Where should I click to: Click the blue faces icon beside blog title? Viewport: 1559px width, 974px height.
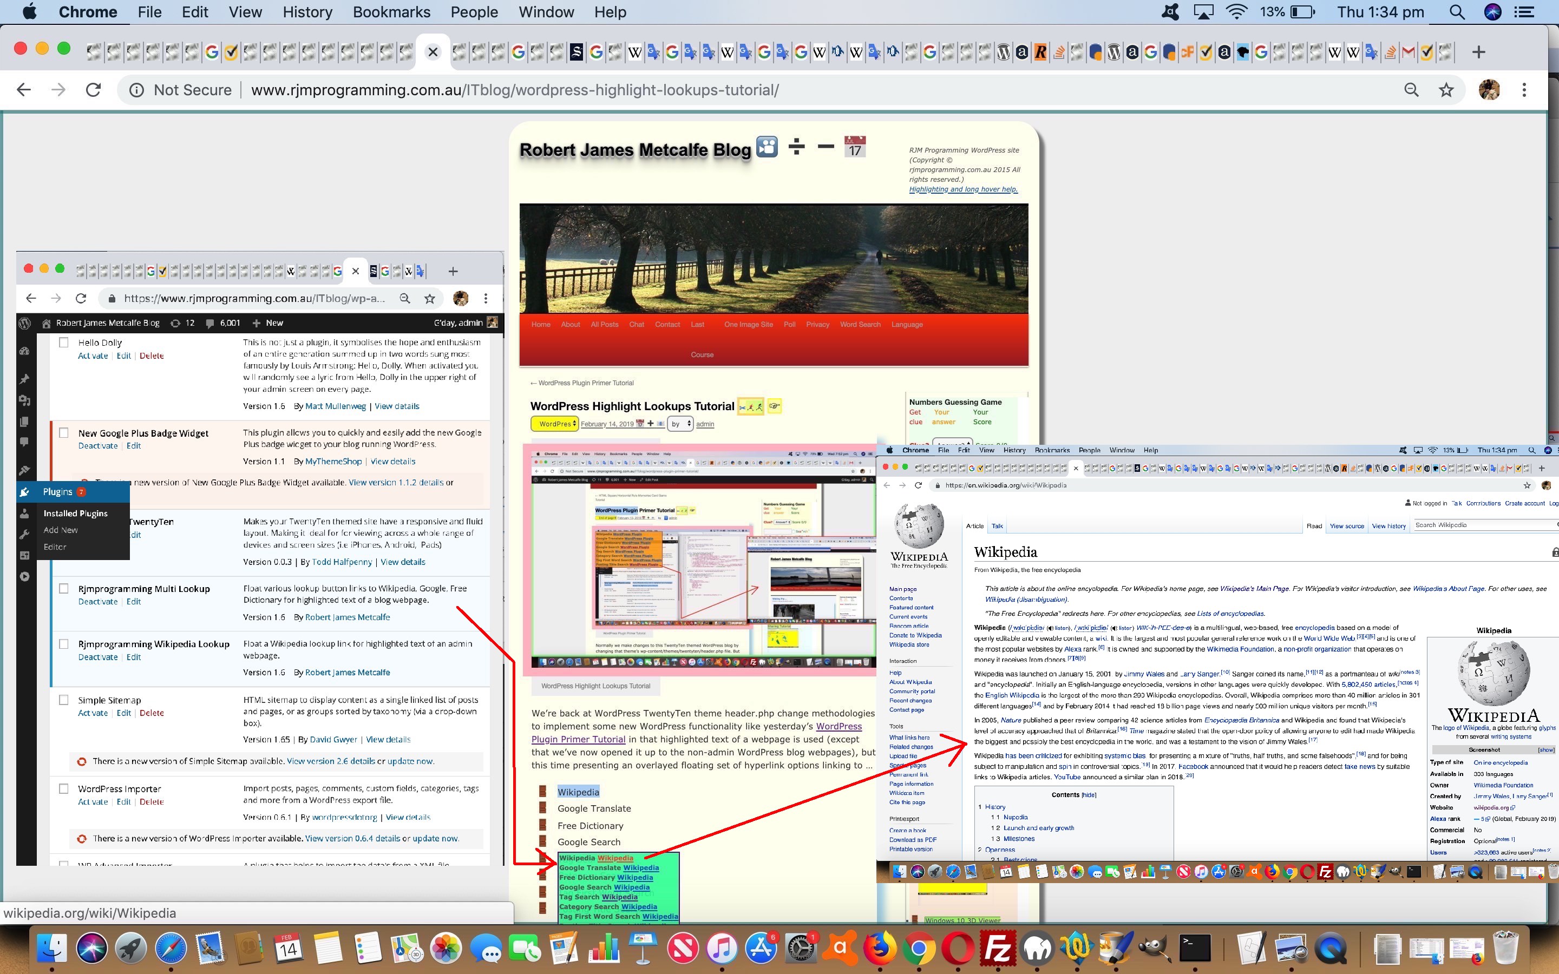point(767,146)
